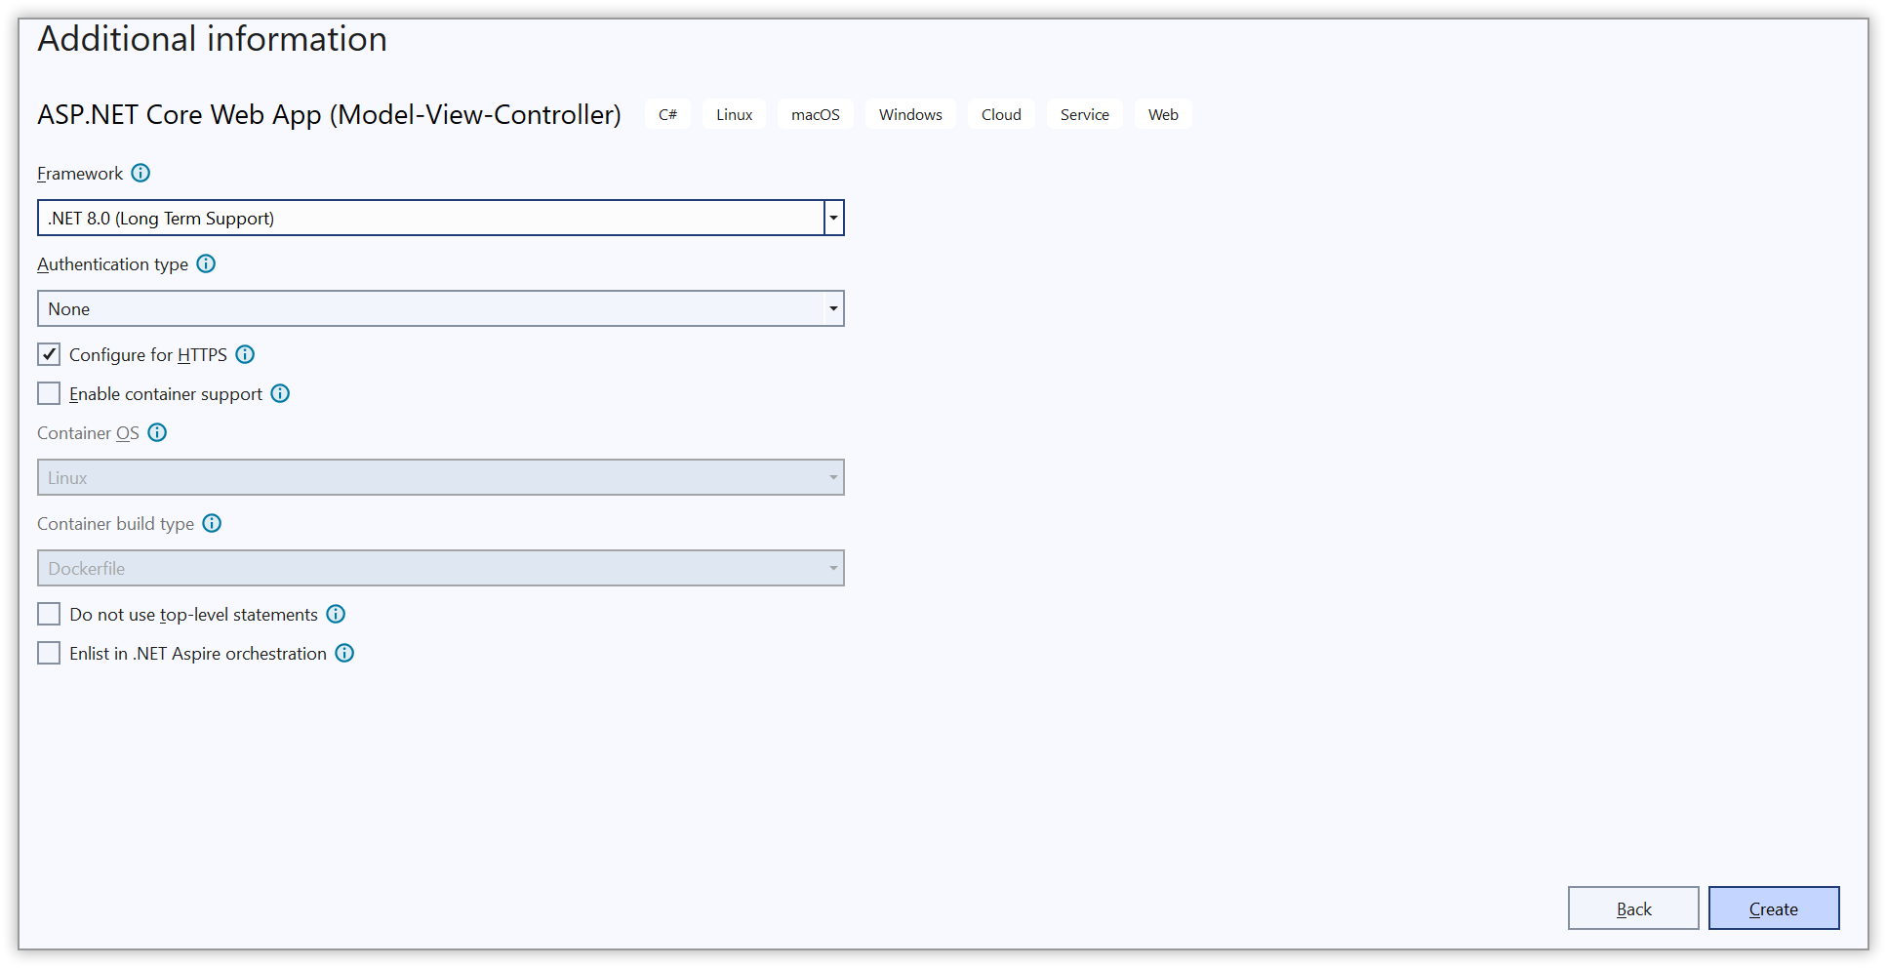1887x968 pixels.
Task: Select the Cloud tag
Action: (1001, 114)
